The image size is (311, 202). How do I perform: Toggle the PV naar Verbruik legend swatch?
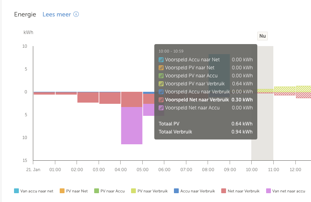point(133,191)
